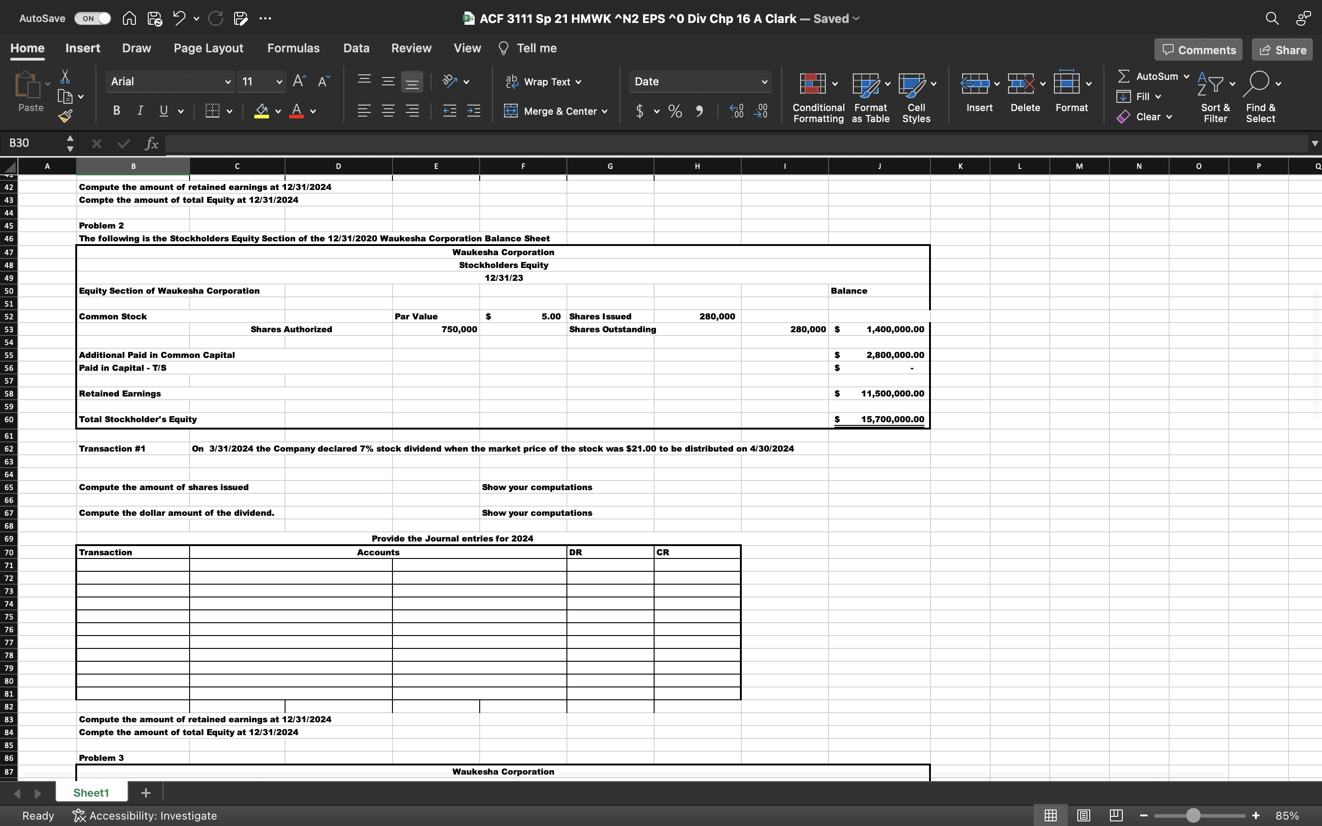Click the Percent Style icon

(675, 112)
